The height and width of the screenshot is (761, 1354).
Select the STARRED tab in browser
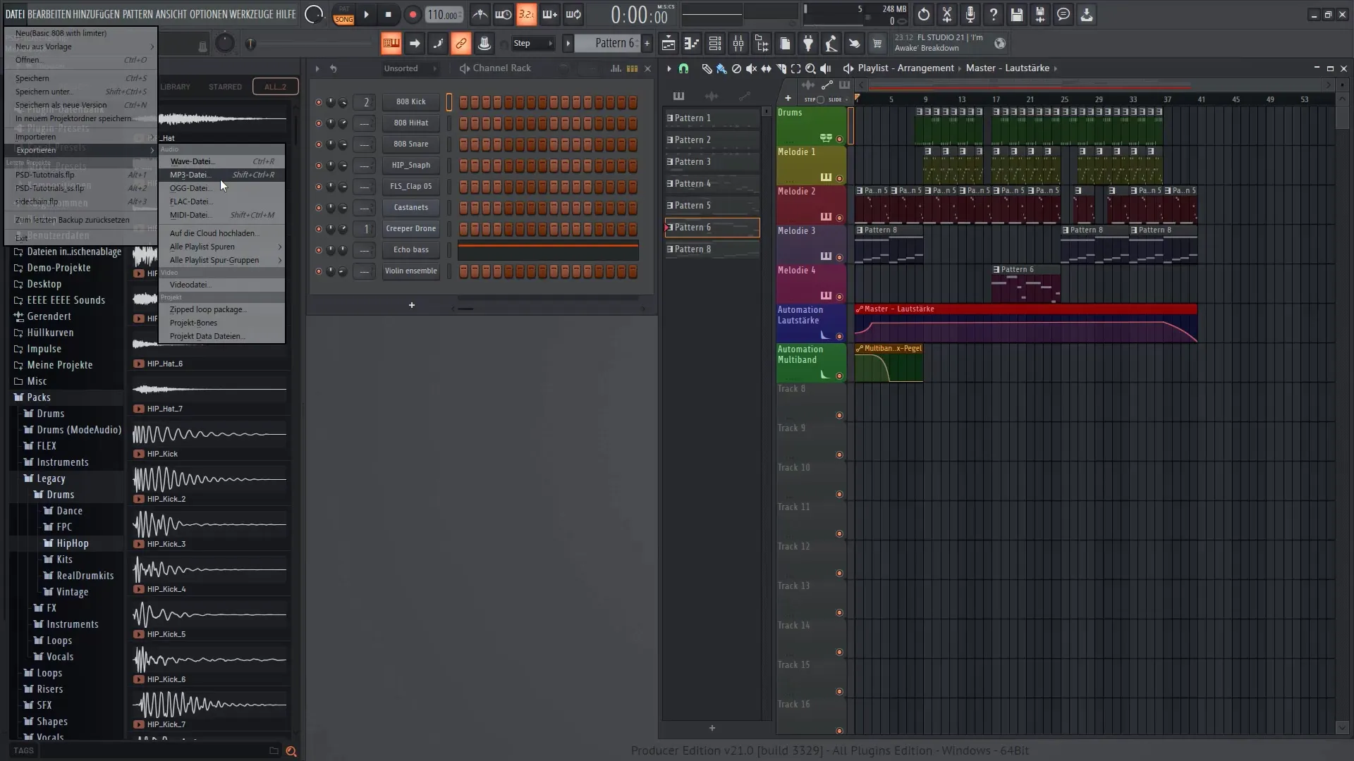[x=225, y=87]
